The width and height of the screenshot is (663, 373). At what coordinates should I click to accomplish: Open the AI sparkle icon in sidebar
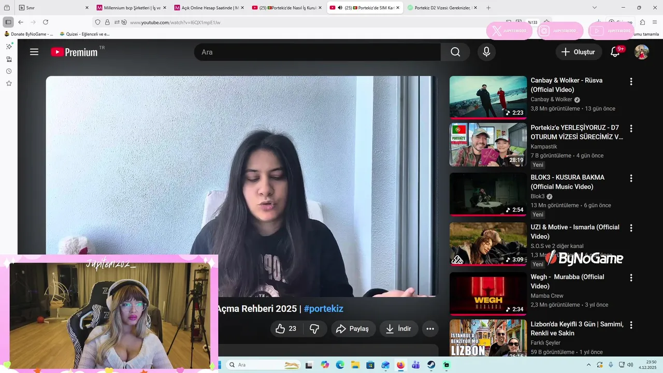click(9, 46)
